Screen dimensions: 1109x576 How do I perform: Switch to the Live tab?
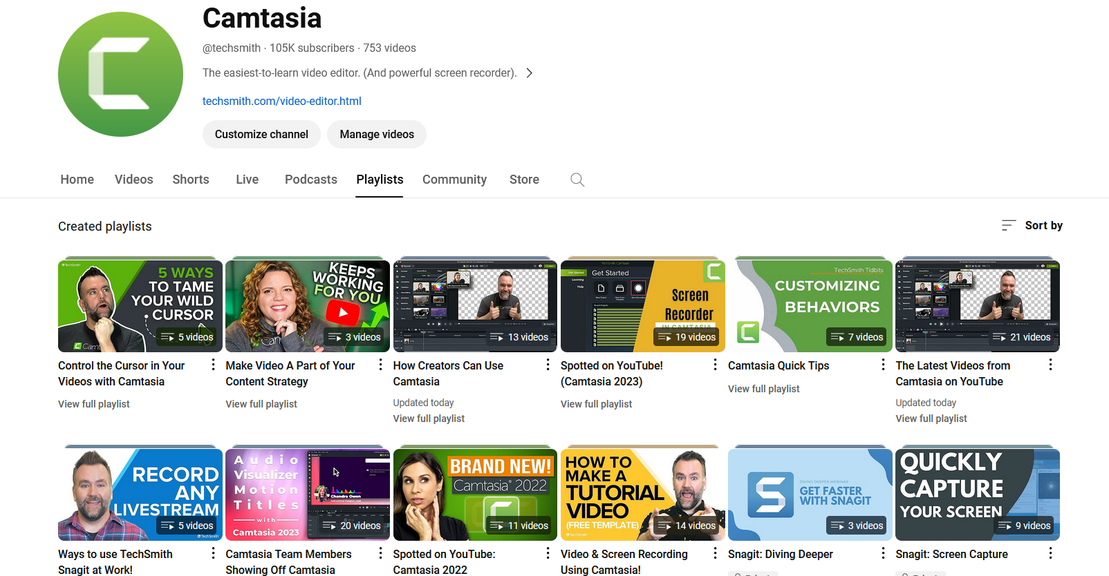coord(247,180)
